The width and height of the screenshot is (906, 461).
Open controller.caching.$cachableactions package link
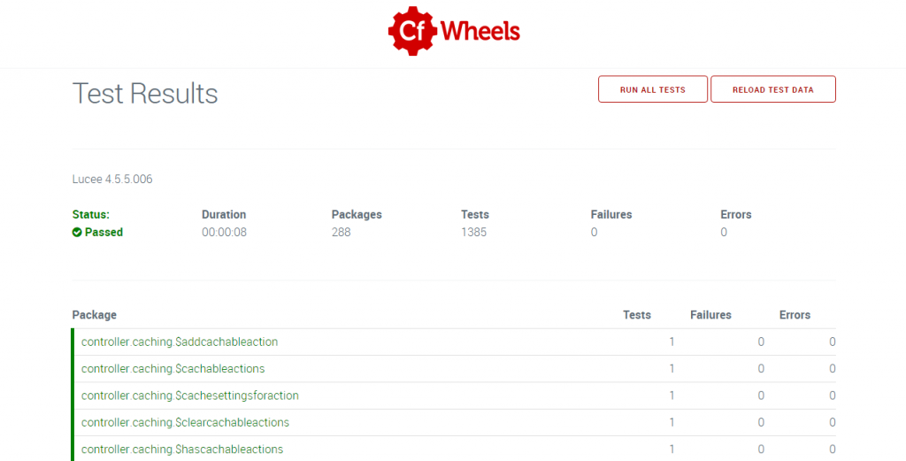173,369
